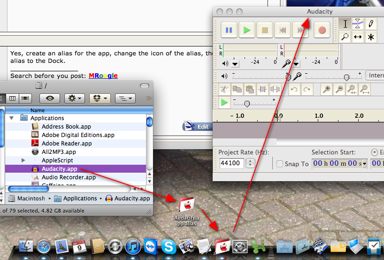384x260 pixels.
Task: Collapse the Applications folder triangle
Action: click(11, 118)
